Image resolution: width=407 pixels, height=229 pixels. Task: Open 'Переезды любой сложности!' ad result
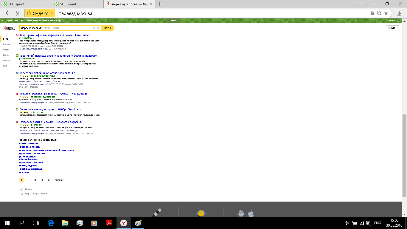48,73
